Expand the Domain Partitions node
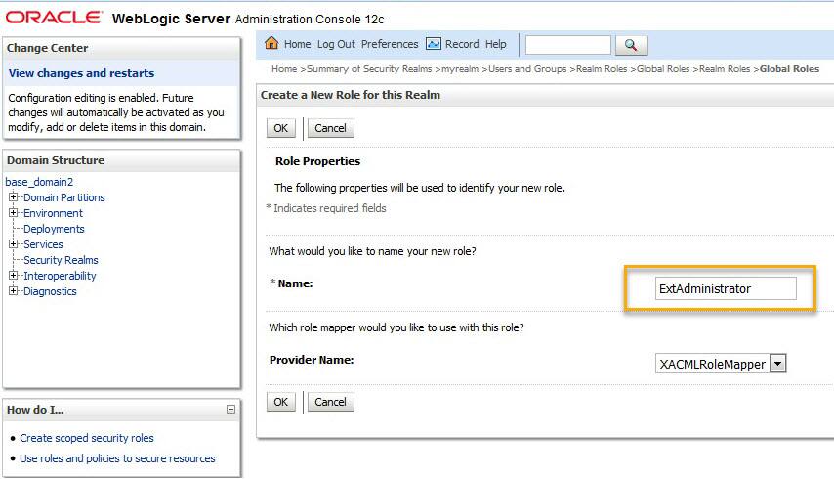The width and height of the screenshot is (834, 479). coord(13,196)
